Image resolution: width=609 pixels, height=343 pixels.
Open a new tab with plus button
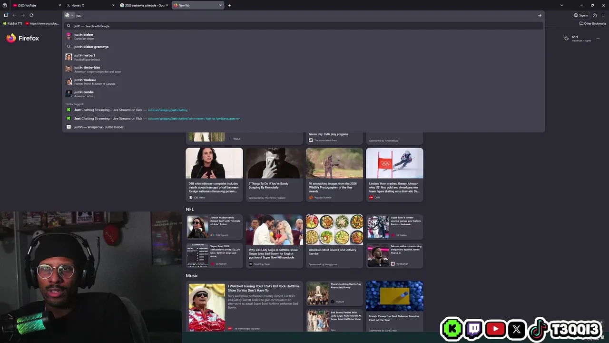pyautogui.click(x=229, y=5)
